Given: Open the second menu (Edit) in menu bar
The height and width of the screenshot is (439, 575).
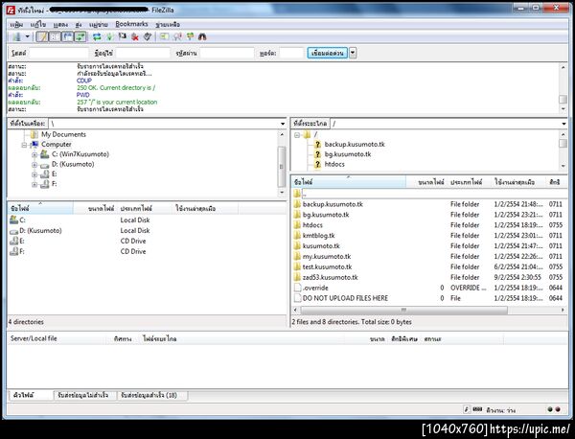Looking at the screenshot, I should coord(37,25).
